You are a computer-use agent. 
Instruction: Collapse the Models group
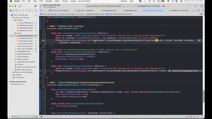click(x=14, y=20)
